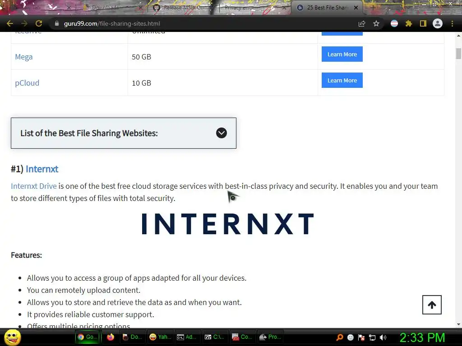Open the network tray icon
462x346 pixels.
[372, 337]
